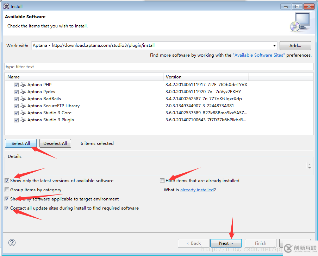The height and width of the screenshot is (256, 318).
Task: Click the Install window title icon
Action: click(6, 6)
